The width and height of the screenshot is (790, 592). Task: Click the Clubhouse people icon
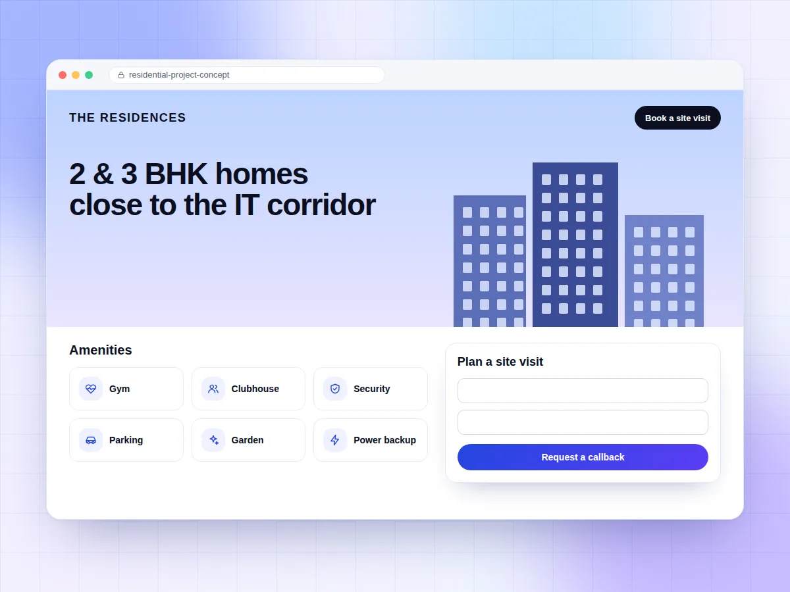(213, 389)
